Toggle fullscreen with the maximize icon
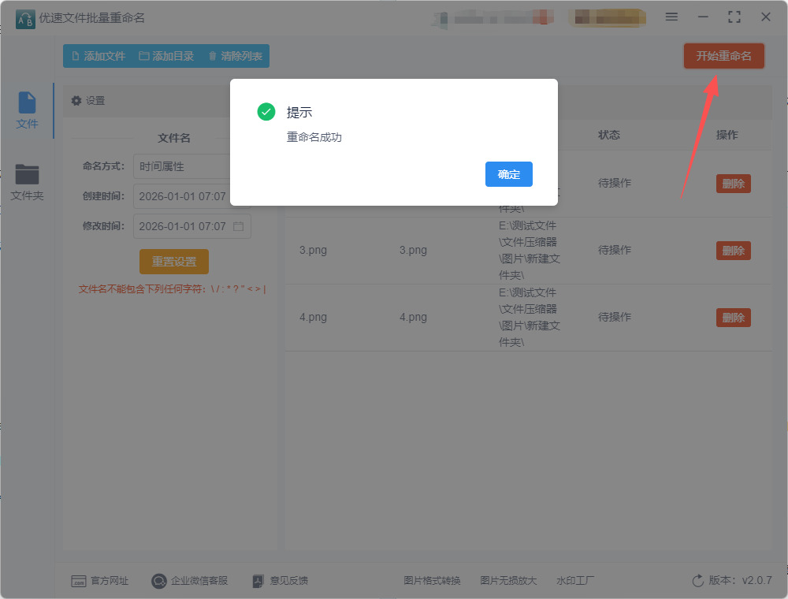The height and width of the screenshot is (599, 788). 734,17
